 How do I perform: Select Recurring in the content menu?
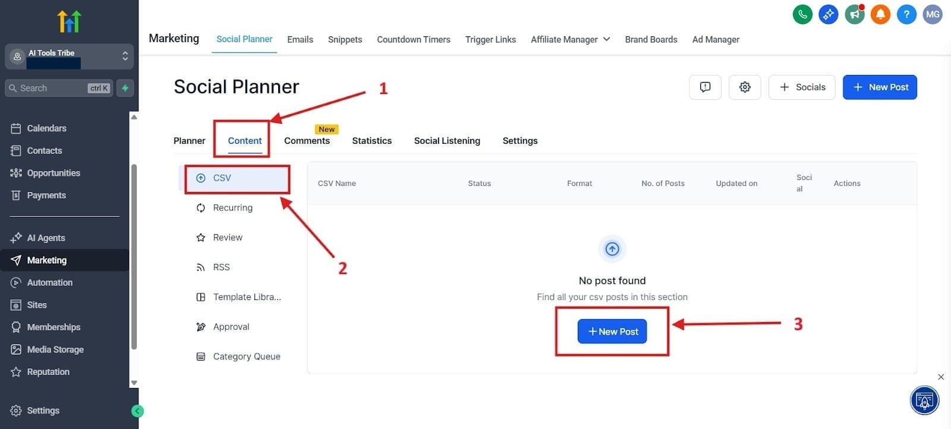(233, 207)
